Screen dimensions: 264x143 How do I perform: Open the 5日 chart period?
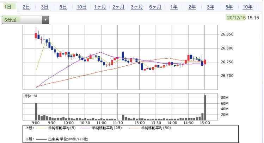63,7
